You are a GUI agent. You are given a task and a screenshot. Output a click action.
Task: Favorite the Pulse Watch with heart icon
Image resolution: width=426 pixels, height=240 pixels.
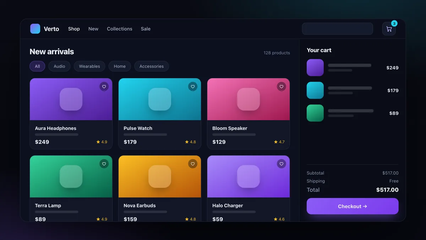193,86
